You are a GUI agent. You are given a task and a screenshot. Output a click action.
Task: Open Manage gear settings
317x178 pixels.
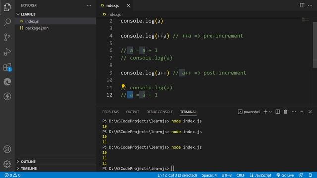point(7,164)
